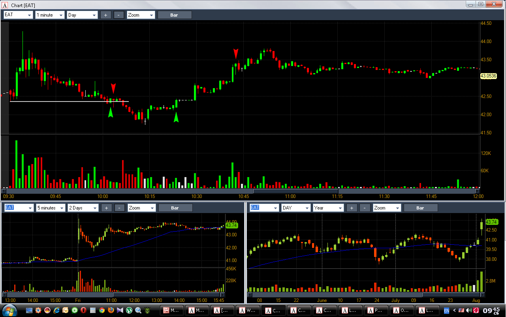Expand the Year range dropdown
This screenshot has height=317, width=506.
coord(328,208)
